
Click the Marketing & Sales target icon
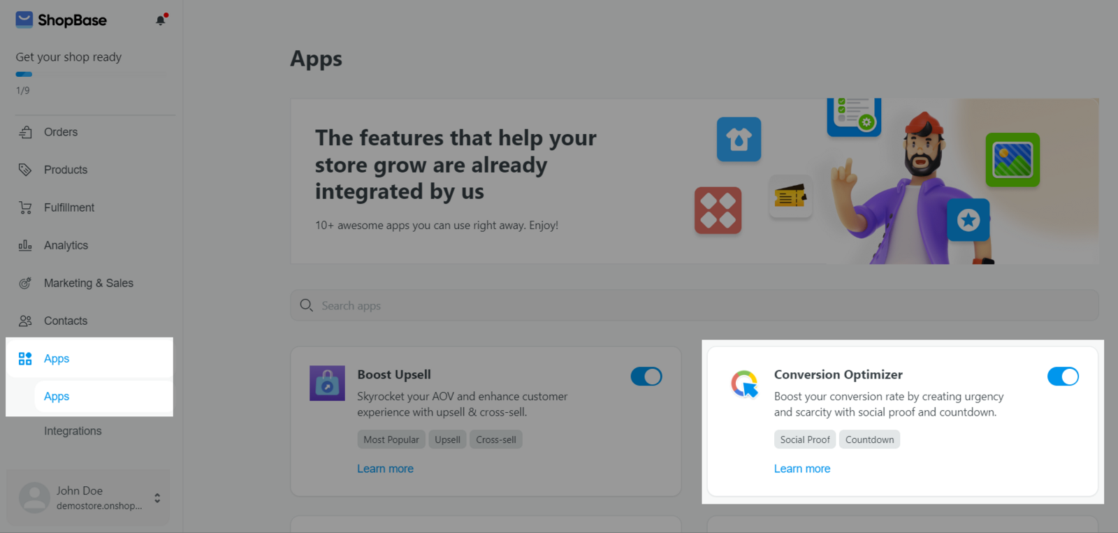pos(25,283)
